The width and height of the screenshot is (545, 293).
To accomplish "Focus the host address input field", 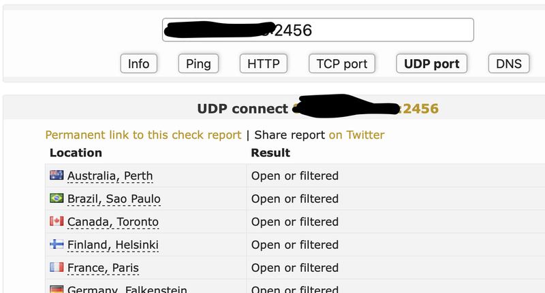I will pos(317,30).
